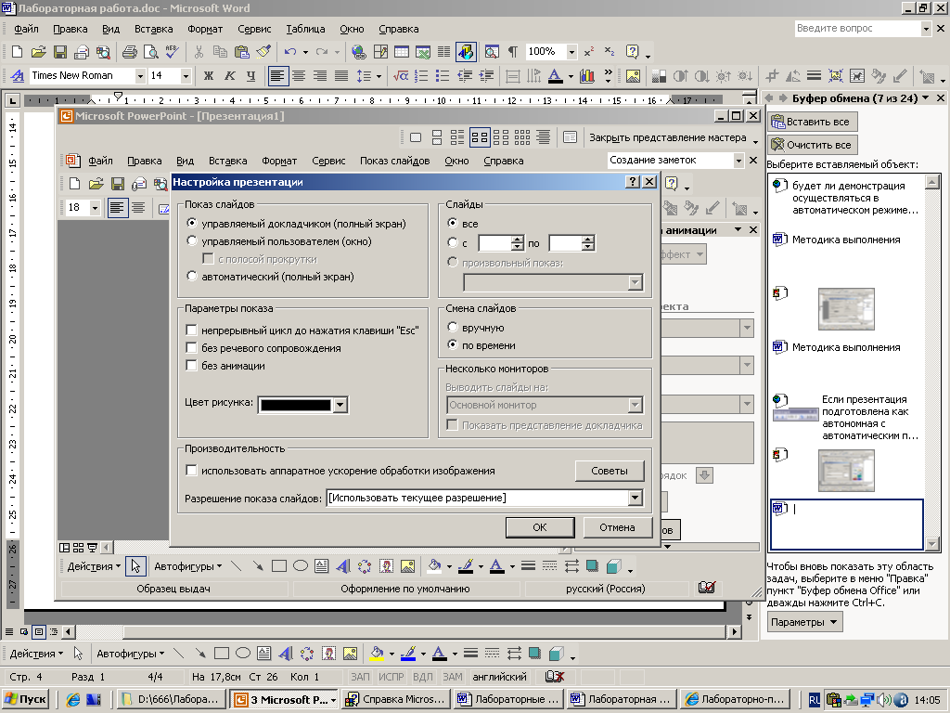The width and height of the screenshot is (950, 713).
Task: Click Insert WordArt icon in Word drawing toolbar
Action: click(286, 654)
